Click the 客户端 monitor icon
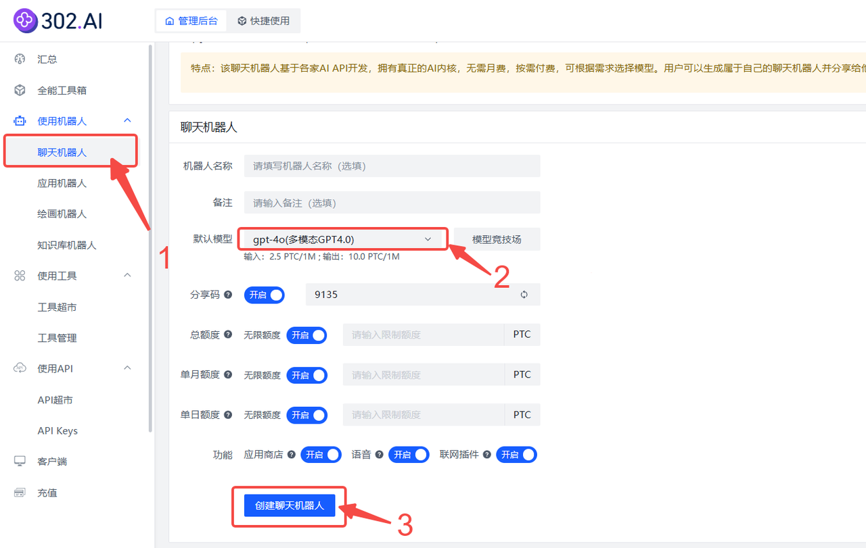The height and width of the screenshot is (548, 866). click(20, 462)
